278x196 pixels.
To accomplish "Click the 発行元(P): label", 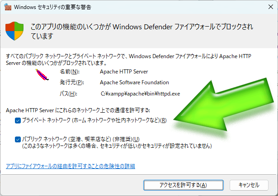I will (71, 82).
